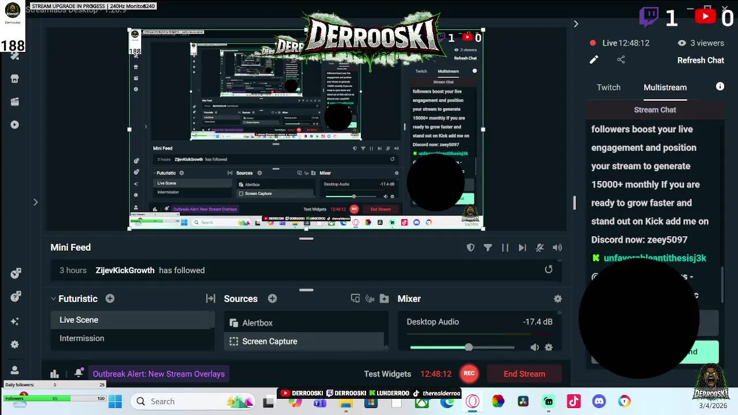
Task: Add a source folder
Action: (384, 299)
